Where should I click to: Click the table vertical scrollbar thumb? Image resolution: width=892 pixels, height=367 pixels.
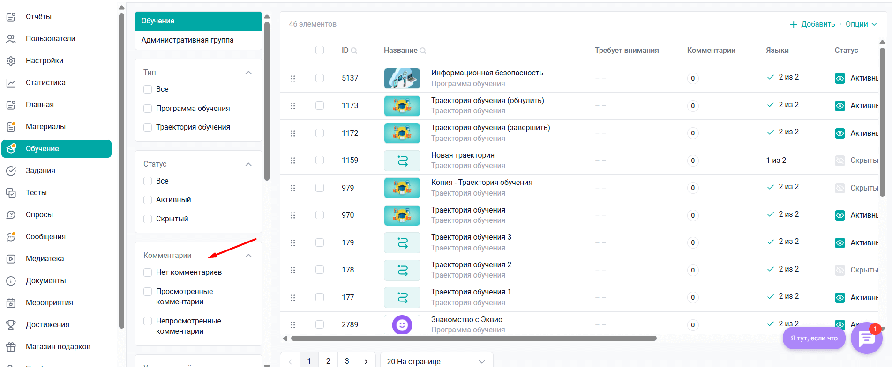pyautogui.click(x=883, y=122)
